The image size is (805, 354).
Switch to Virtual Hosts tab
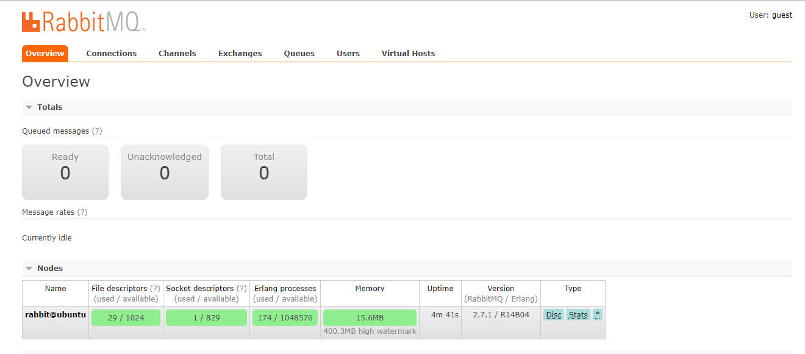click(409, 54)
